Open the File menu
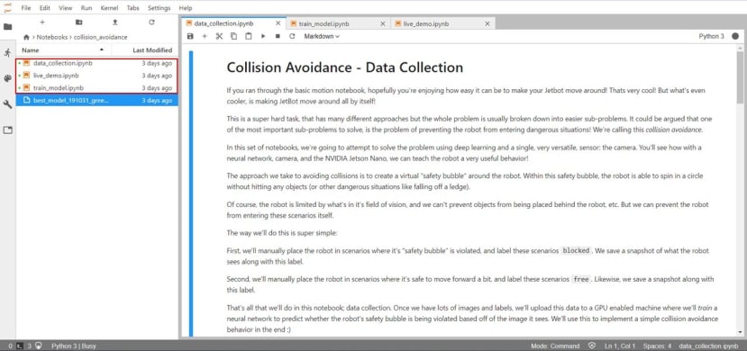Screen dimensions: 747x351 tap(26, 8)
